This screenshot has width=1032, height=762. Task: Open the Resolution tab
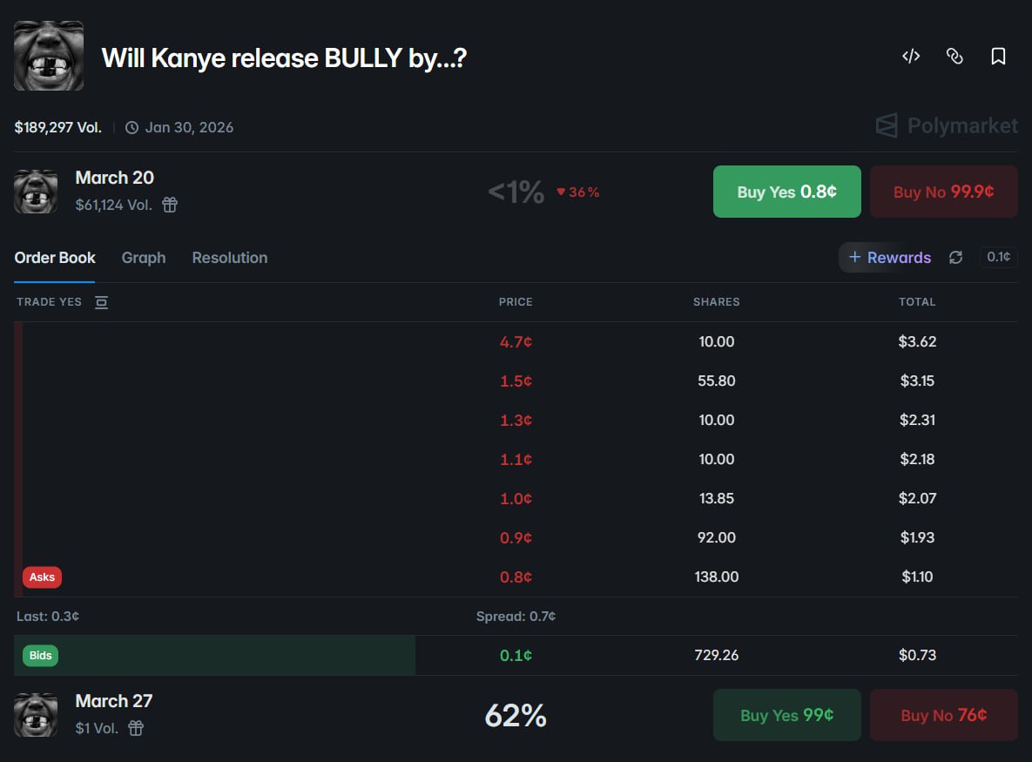click(229, 257)
